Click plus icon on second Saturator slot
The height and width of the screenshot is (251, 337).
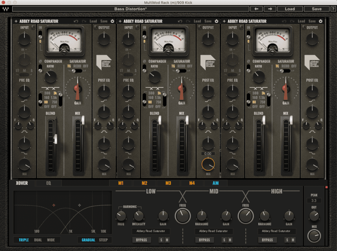pyautogui.click(x=120, y=21)
